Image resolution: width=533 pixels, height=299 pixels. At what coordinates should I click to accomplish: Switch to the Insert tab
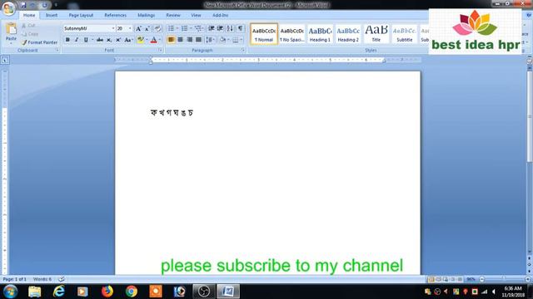[52, 15]
